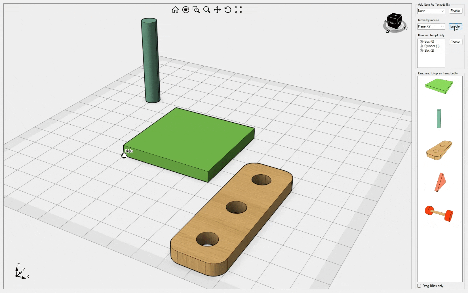Choose the Pan arrows tool
This screenshot has width=468, height=293.
click(x=217, y=10)
